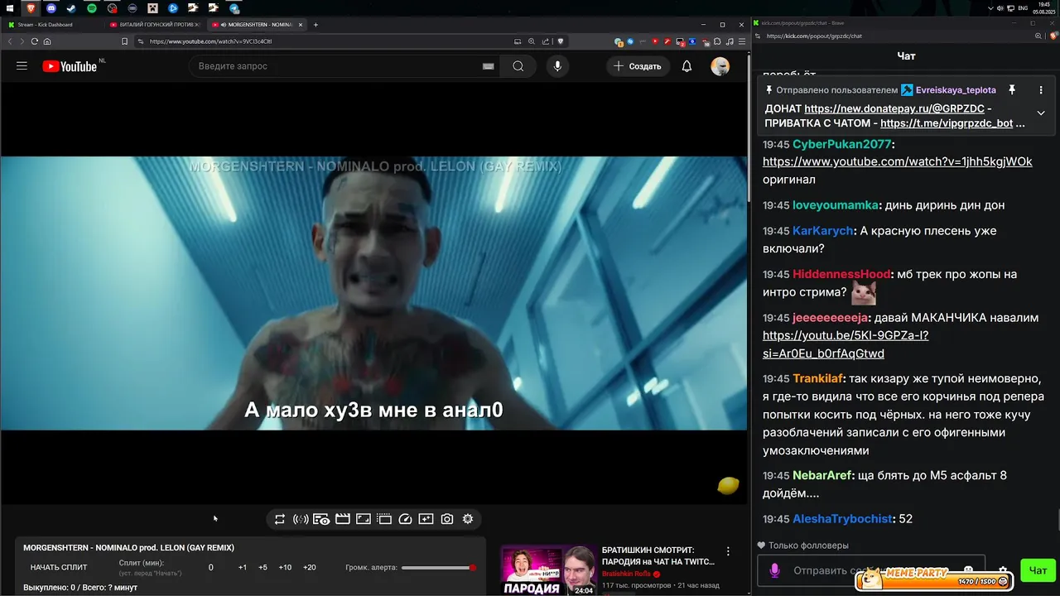Open enhancer settings gear under the video

point(468,519)
